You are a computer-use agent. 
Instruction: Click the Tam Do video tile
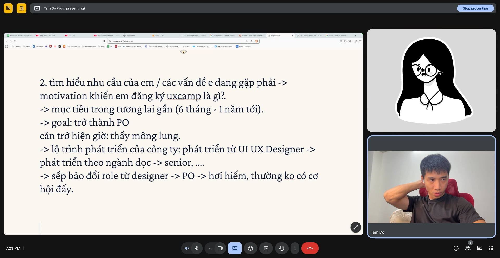click(431, 187)
